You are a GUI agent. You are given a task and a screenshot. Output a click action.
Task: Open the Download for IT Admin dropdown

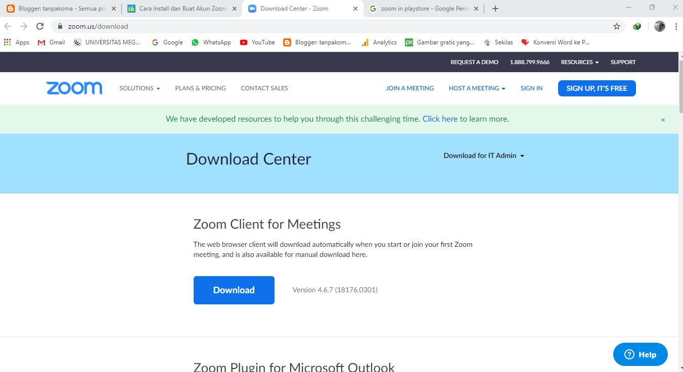tap(484, 155)
